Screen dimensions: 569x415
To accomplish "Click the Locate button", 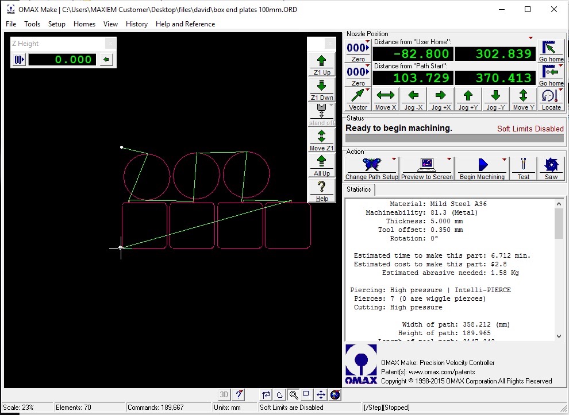I will [x=551, y=100].
